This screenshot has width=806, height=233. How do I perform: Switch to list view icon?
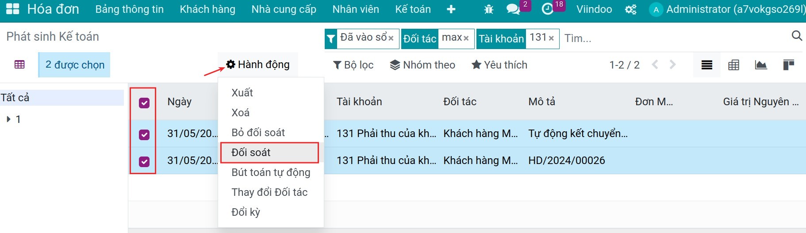[x=707, y=65]
